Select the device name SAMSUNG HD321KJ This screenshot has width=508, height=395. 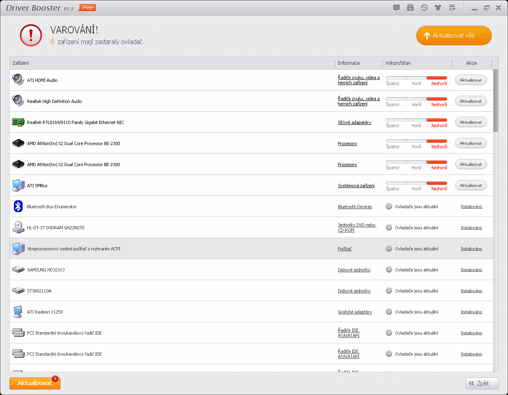46,270
